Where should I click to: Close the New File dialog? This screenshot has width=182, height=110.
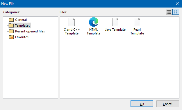pos(177,4)
